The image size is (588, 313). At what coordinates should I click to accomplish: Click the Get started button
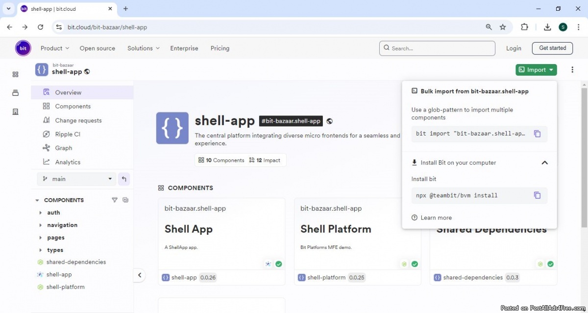(x=552, y=48)
